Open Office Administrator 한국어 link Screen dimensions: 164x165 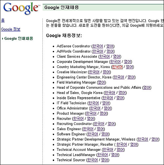tap(95, 108)
